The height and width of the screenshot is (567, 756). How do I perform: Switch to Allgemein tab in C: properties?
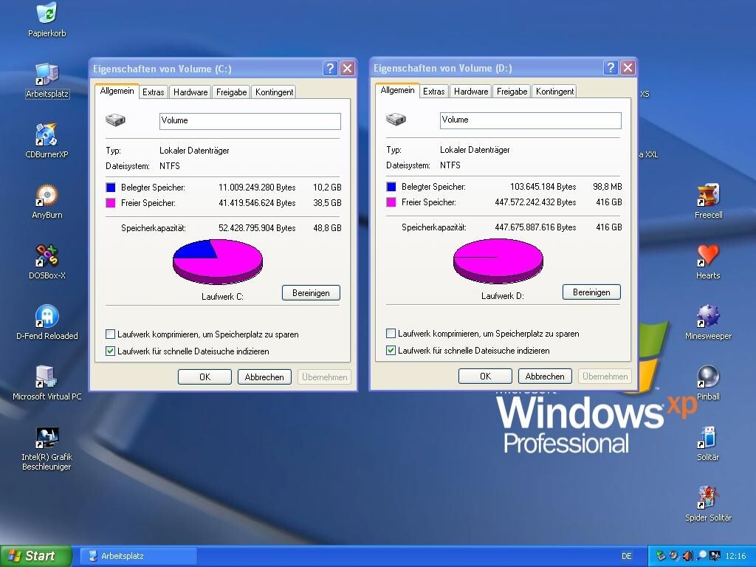pyautogui.click(x=117, y=91)
